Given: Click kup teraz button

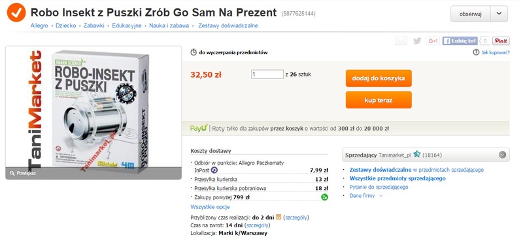Looking at the screenshot, I should coord(379,100).
